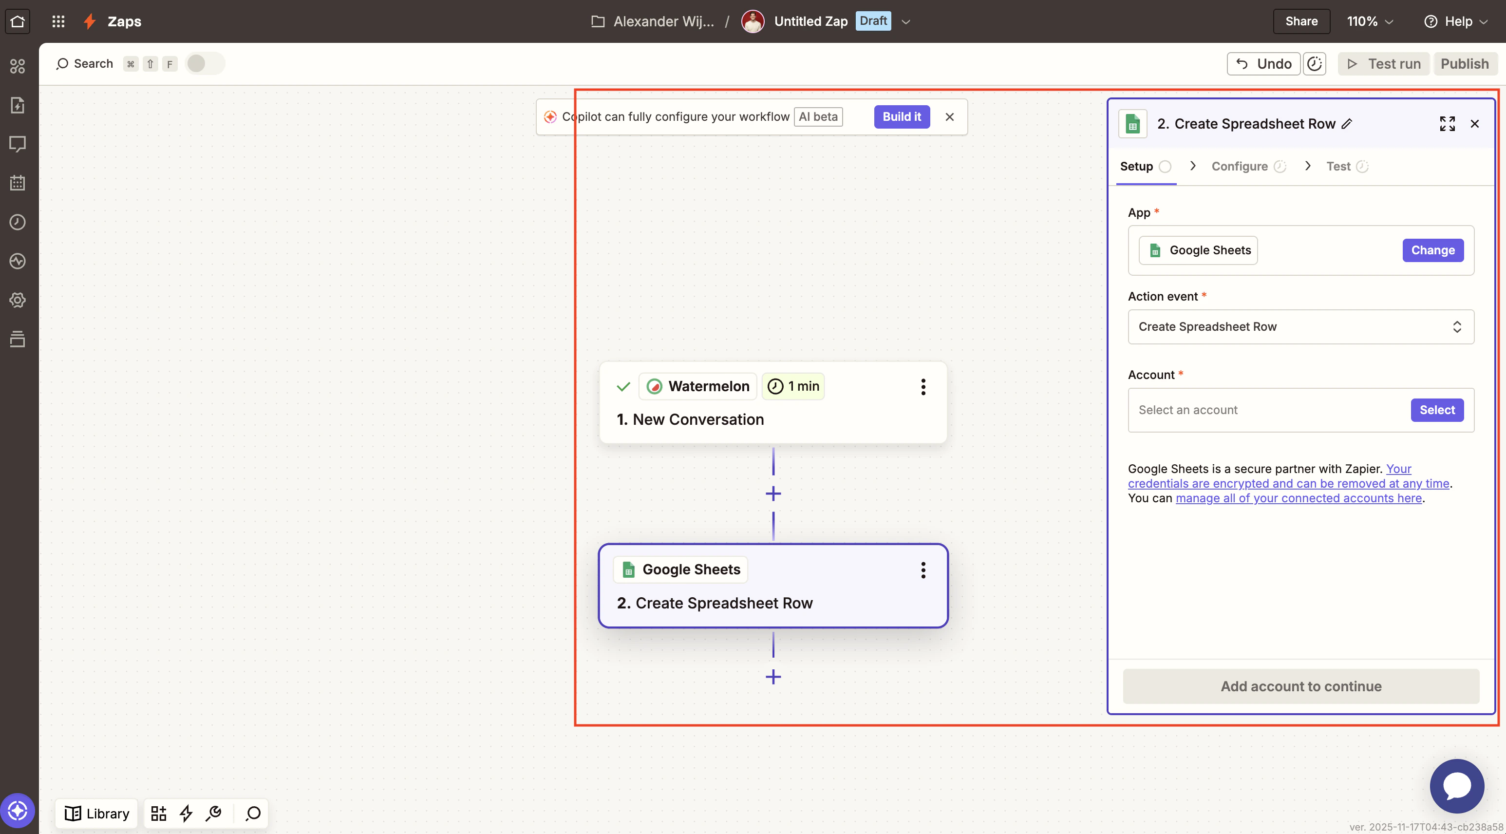Switch to the Test tab
This screenshot has height=834, width=1506.
pyautogui.click(x=1347, y=167)
